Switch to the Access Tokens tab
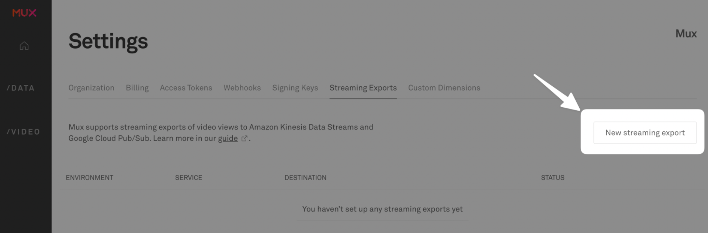 pos(186,88)
